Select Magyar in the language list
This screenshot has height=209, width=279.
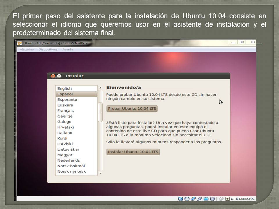[x=76, y=155]
